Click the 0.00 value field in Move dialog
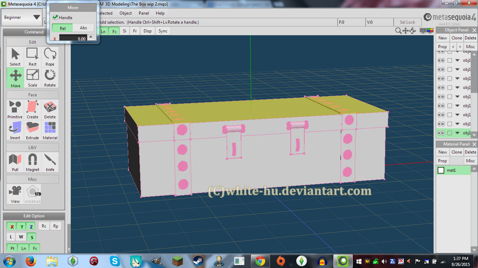 click(74, 38)
